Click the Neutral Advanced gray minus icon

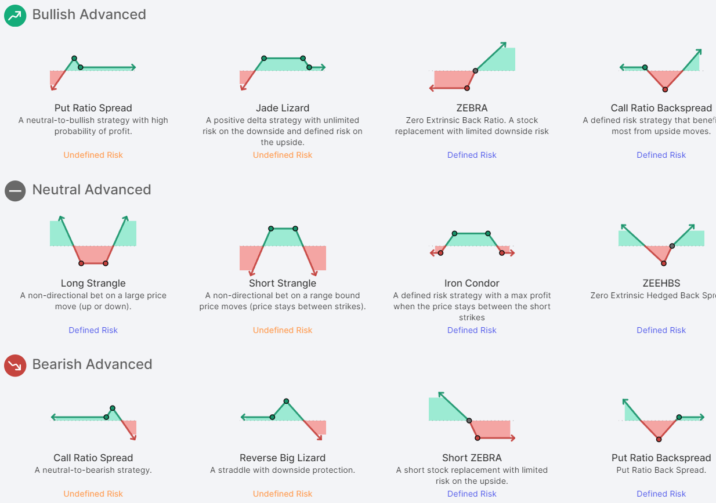pos(15,190)
